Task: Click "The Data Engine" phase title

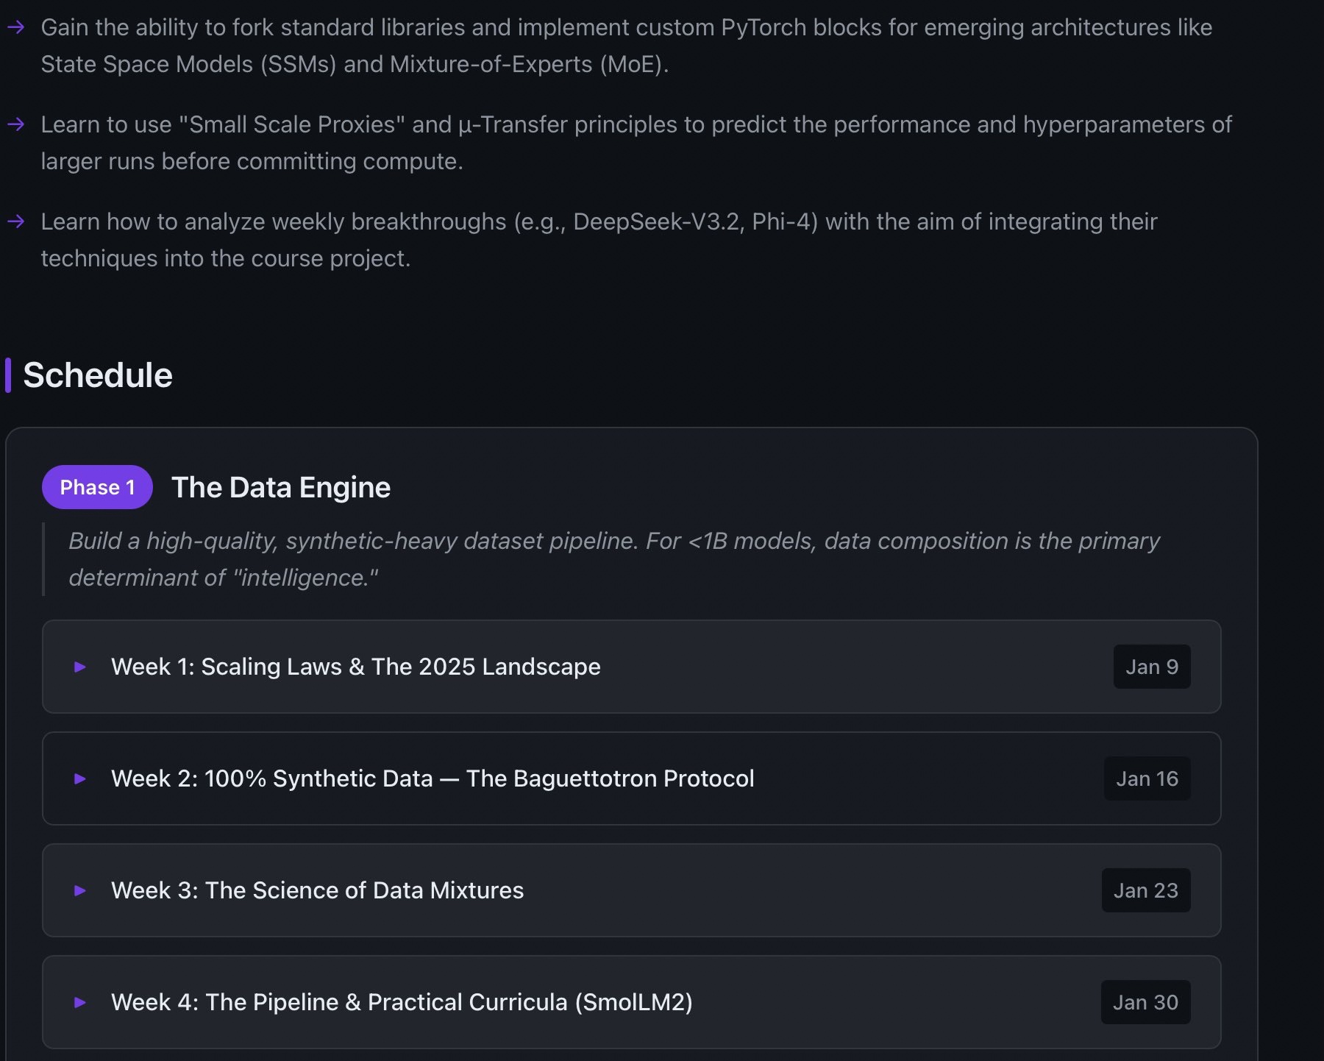Action: [281, 487]
